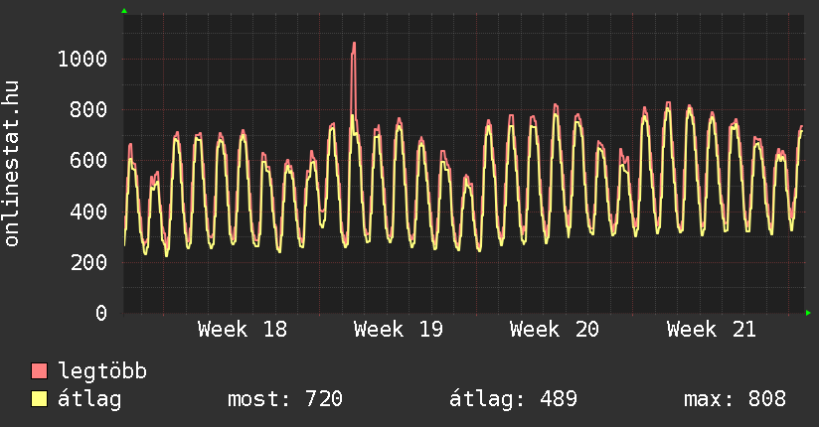Click the 1000 Y-axis value
Screen dimensions: 819x427
coord(82,59)
